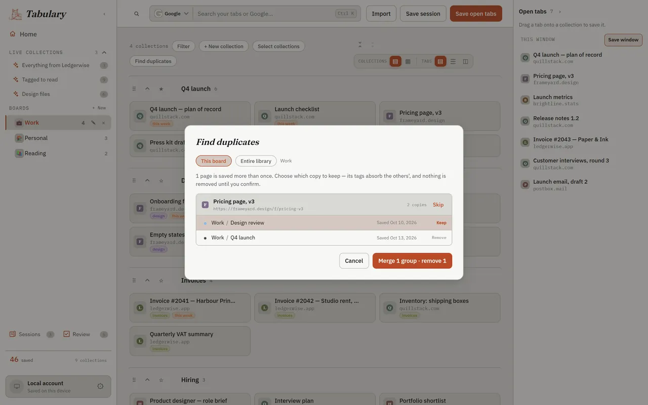Viewport: 648px width, 405px height.
Task: Click the Personal board icon
Action: (19, 138)
